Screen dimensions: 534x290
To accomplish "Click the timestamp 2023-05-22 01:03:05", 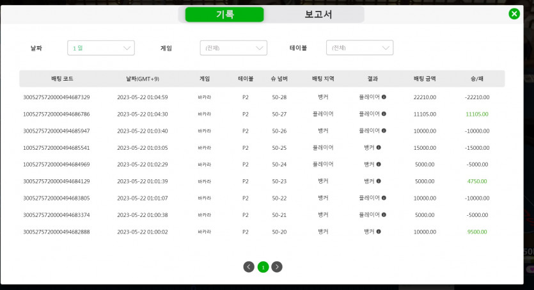I will coord(143,148).
